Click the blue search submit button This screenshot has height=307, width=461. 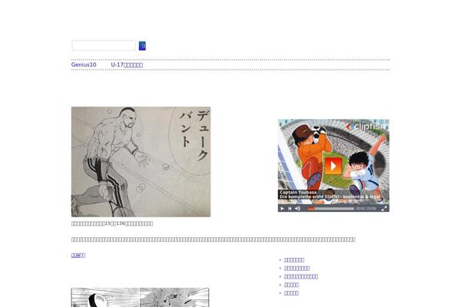click(x=142, y=46)
